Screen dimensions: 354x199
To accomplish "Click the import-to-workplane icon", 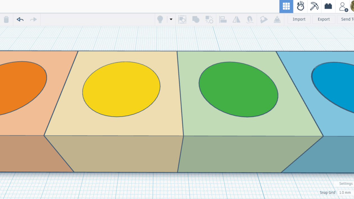I will [277, 19].
